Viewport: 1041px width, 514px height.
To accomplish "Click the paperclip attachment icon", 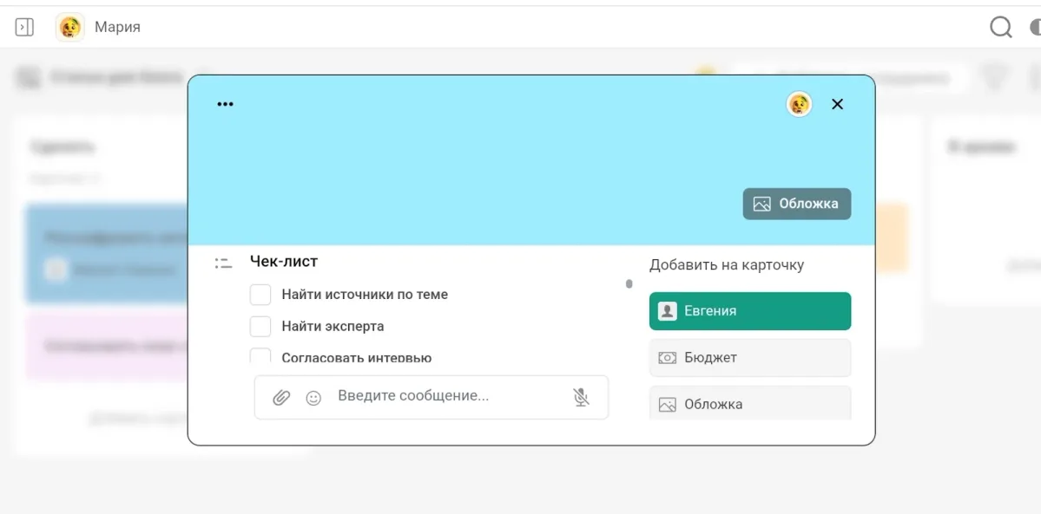I will coord(281,397).
